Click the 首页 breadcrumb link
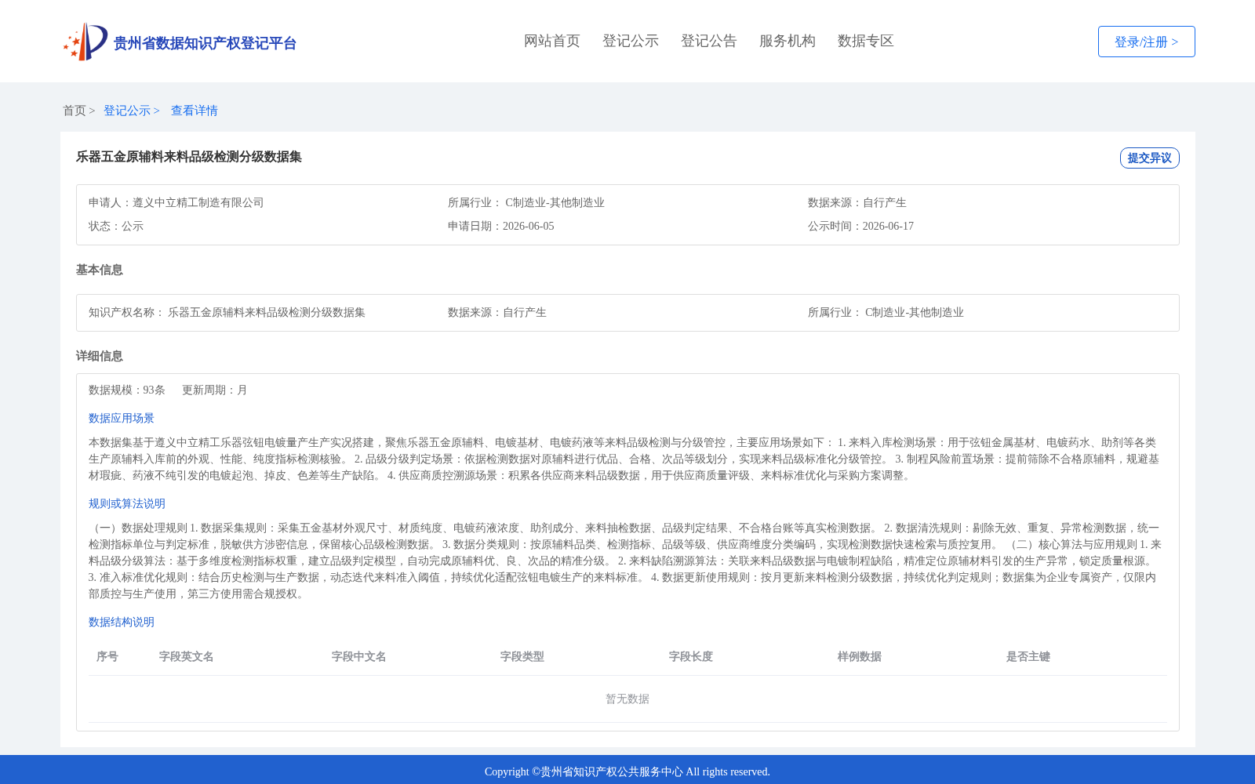This screenshot has height=784, width=1255. tap(75, 111)
